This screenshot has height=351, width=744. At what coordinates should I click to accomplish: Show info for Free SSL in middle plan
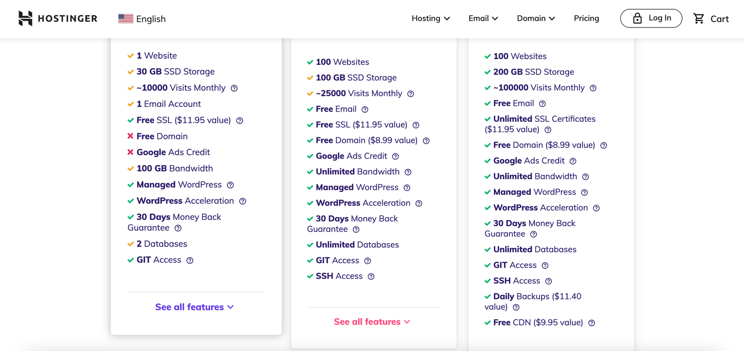click(x=416, y=125)
